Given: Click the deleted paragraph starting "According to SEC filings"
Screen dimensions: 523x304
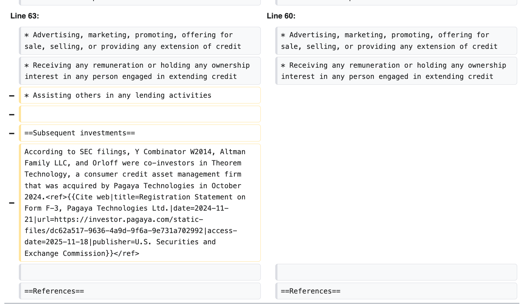Looking at the screenshot, I should [x=135, y=163].
